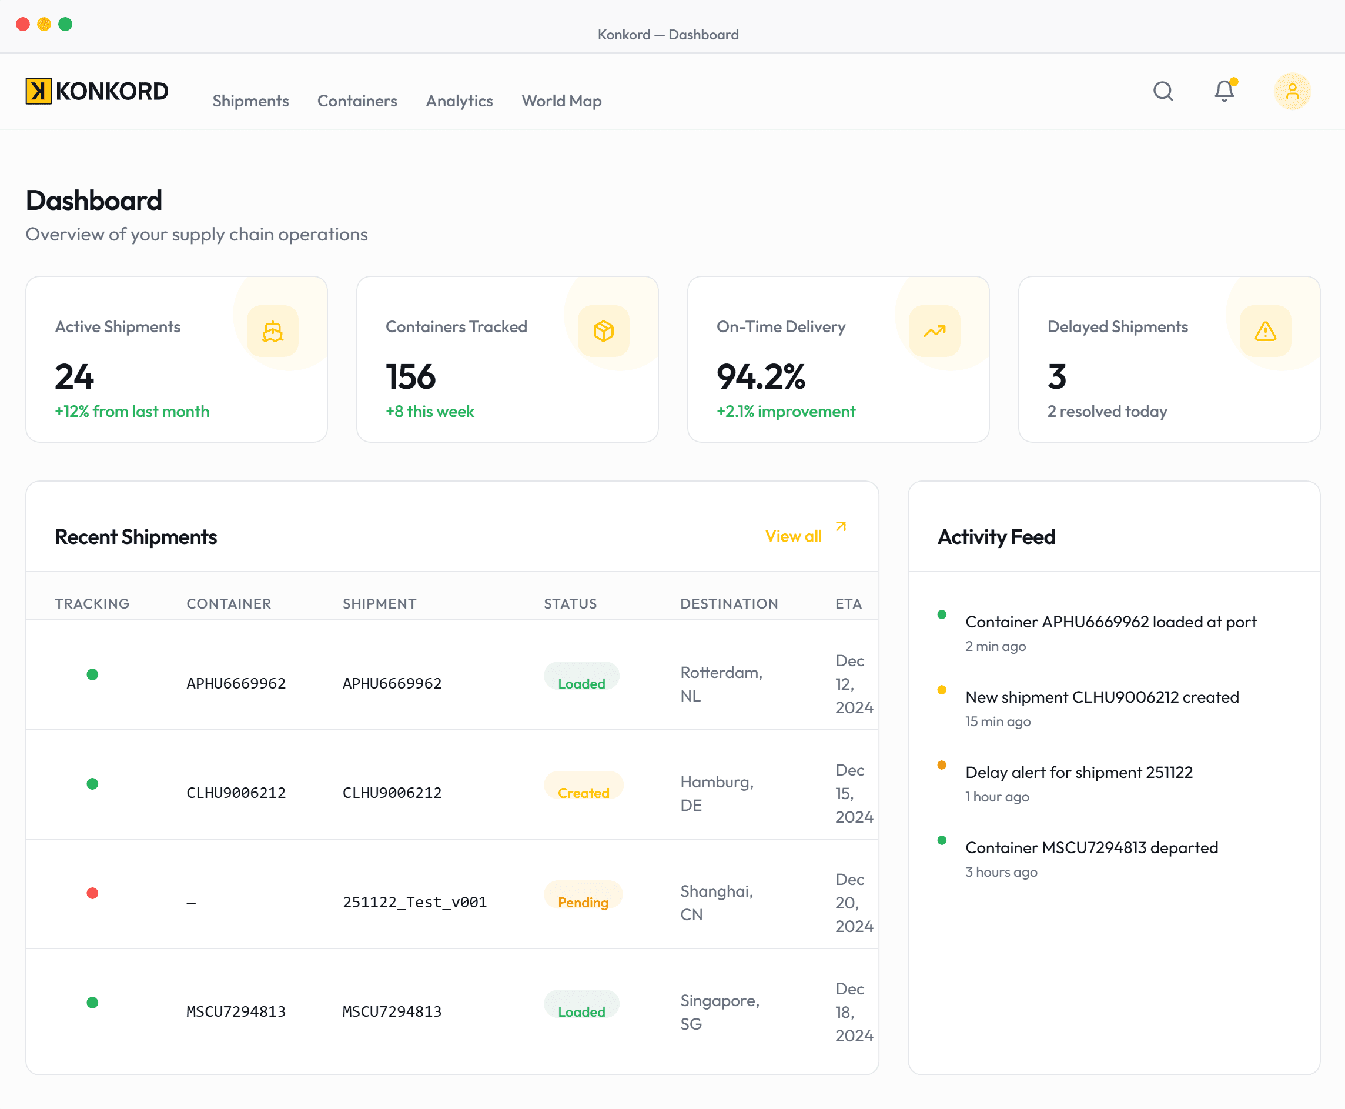Click the Active Shipments ship icon
This screenshot has width=1345, height=1109.
(273, 331)
